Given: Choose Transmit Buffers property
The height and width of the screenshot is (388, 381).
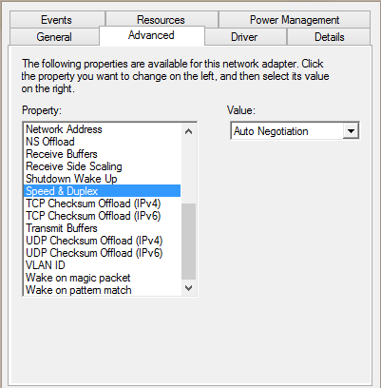Looking at the screenshot, I should pyautogui.click(x=103, y=228).
